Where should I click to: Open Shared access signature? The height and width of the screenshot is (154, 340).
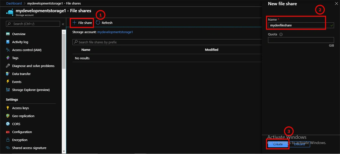tap(29, 148)
